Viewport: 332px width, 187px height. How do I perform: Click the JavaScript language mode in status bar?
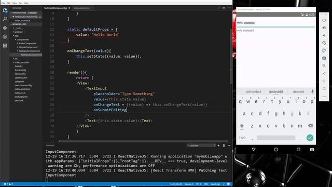[215, 184]
